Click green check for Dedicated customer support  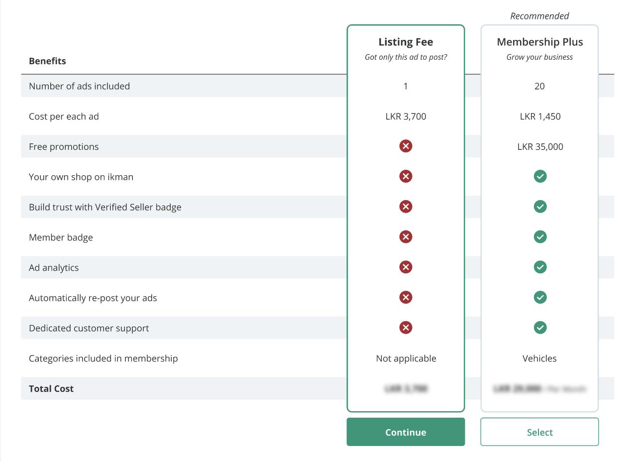pos(539,328)
